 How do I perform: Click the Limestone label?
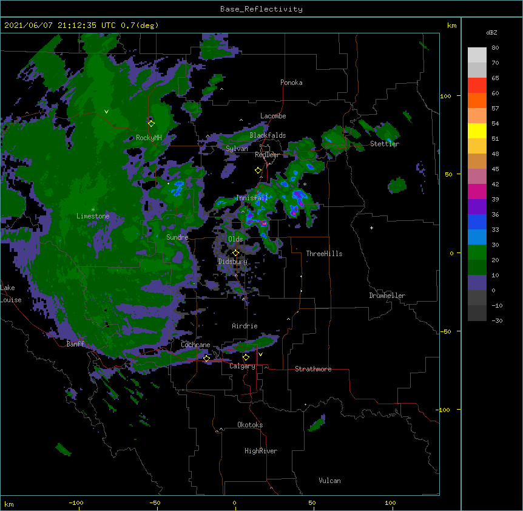(93, 216)
